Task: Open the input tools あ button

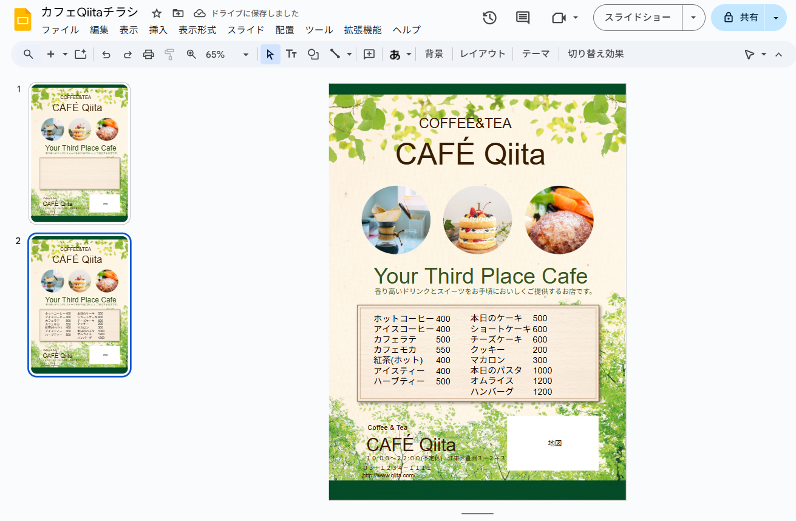Action: (x=395, y=54)
